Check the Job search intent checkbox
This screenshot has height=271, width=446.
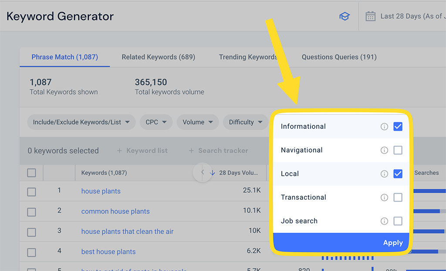[x=398, y=221]
